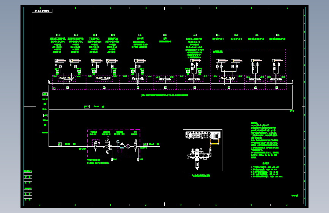
Task: Click the numbered list text under the lower-right heading
Action: tap(267, 172)
